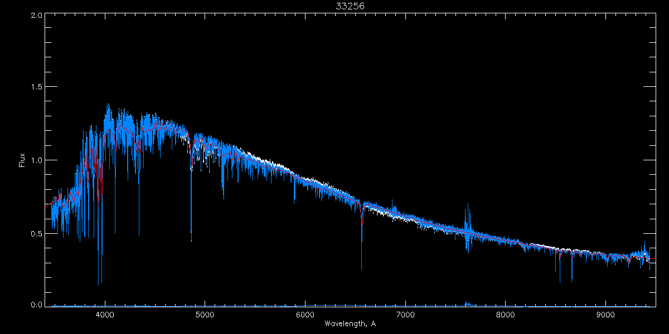Click the spectrum peak near 4050 wavelength
This screenshot has width=669, height=334.
tap(108, 105)
